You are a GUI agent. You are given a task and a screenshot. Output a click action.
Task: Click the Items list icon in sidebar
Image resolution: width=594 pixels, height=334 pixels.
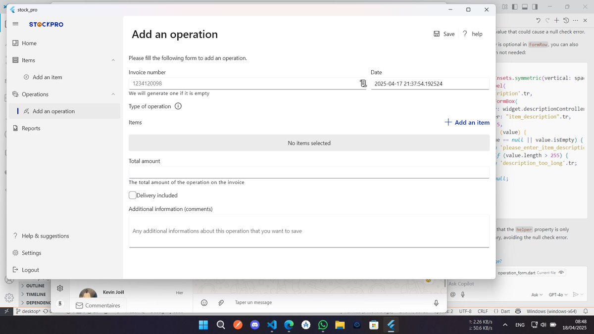[x=15, y=60]
